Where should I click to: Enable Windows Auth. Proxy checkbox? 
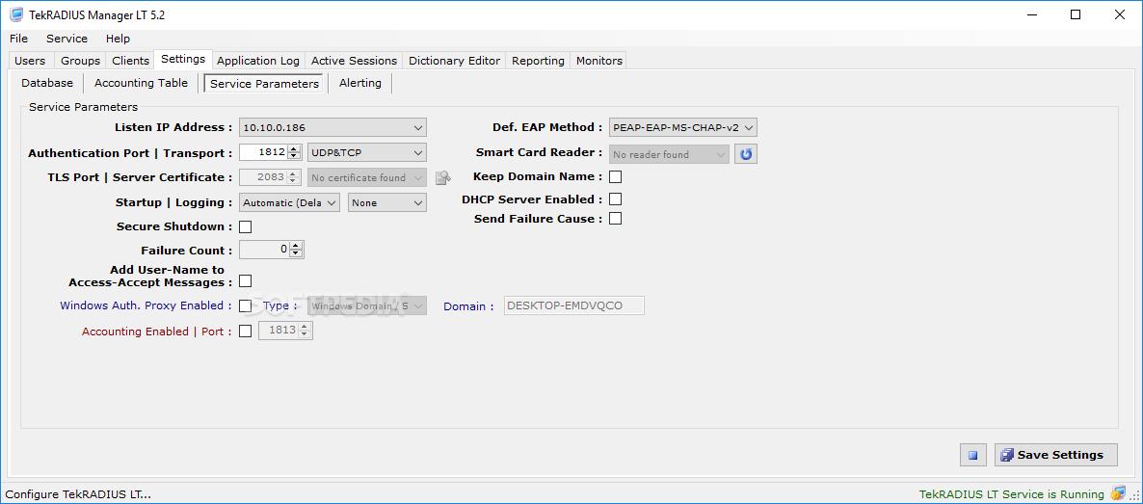[x=246, y=305]
